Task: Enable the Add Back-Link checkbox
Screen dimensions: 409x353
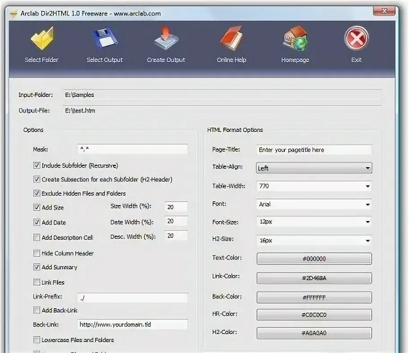Action: (37, 310)
